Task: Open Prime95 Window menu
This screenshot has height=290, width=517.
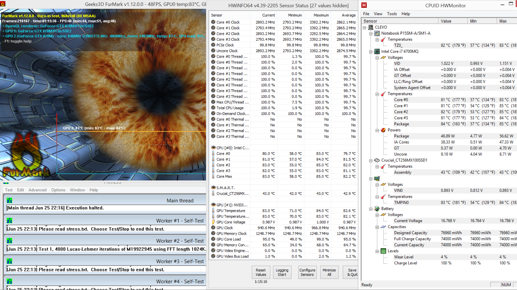Action: [x=77, y=190]
